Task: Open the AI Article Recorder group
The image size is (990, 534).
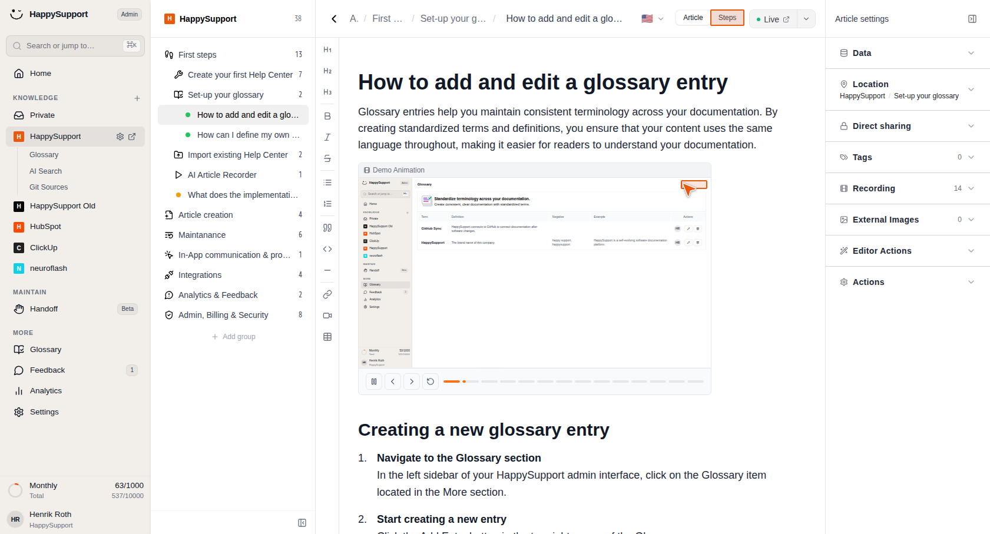Action: pos(233,175)
